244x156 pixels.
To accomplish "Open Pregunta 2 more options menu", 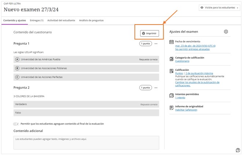I will click(x=156, y=88).
